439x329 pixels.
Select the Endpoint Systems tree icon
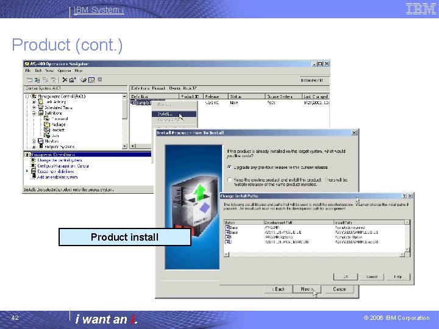41,146
